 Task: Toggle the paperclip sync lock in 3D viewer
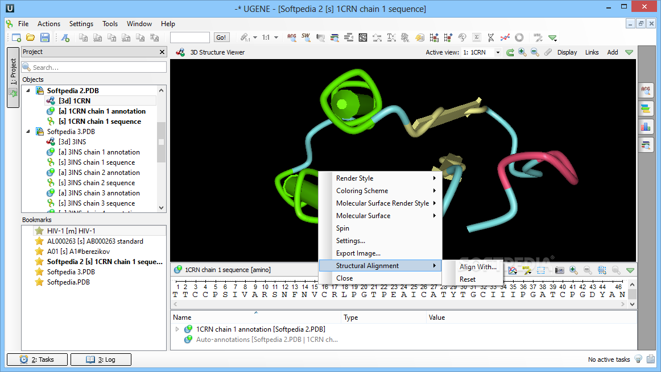[x=548, y=52]
